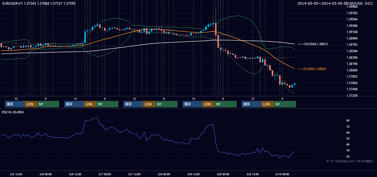Click the 1.39782 price axis label
This screenshot has height=177, width=377.
352,13
